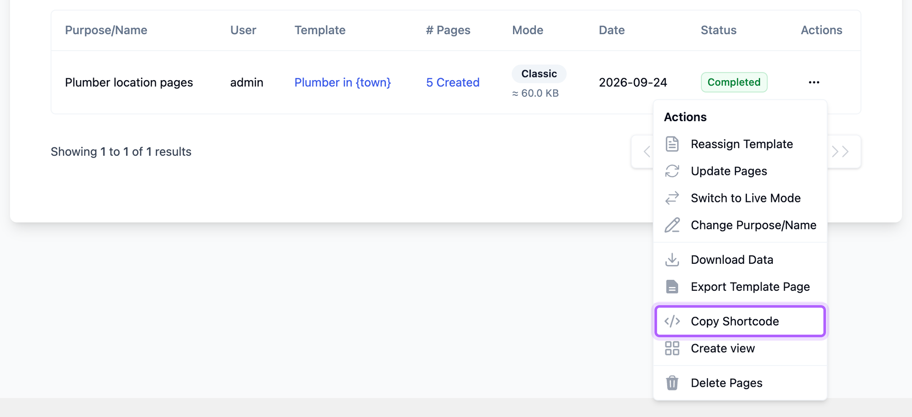The width and height of the screenshot is (912, 417).
Task: Click the Mode column header
Action: pyautogui.click(x=528, y=30)
